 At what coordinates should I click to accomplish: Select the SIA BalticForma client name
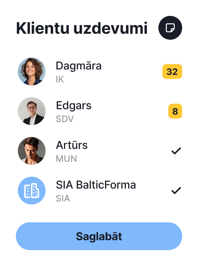click(x=96, y=185)
